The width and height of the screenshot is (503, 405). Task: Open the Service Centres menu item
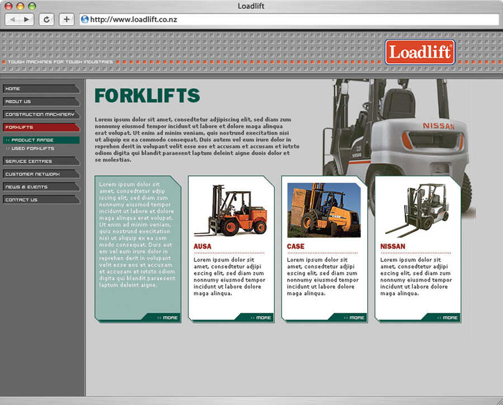point(41,161)
